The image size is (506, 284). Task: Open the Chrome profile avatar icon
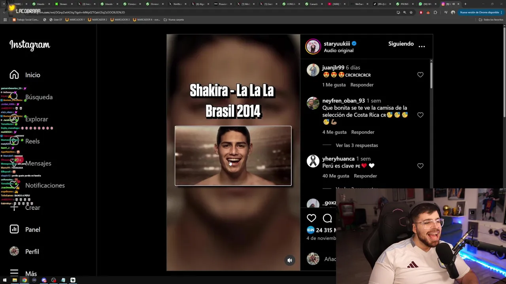tap(453, 12)
